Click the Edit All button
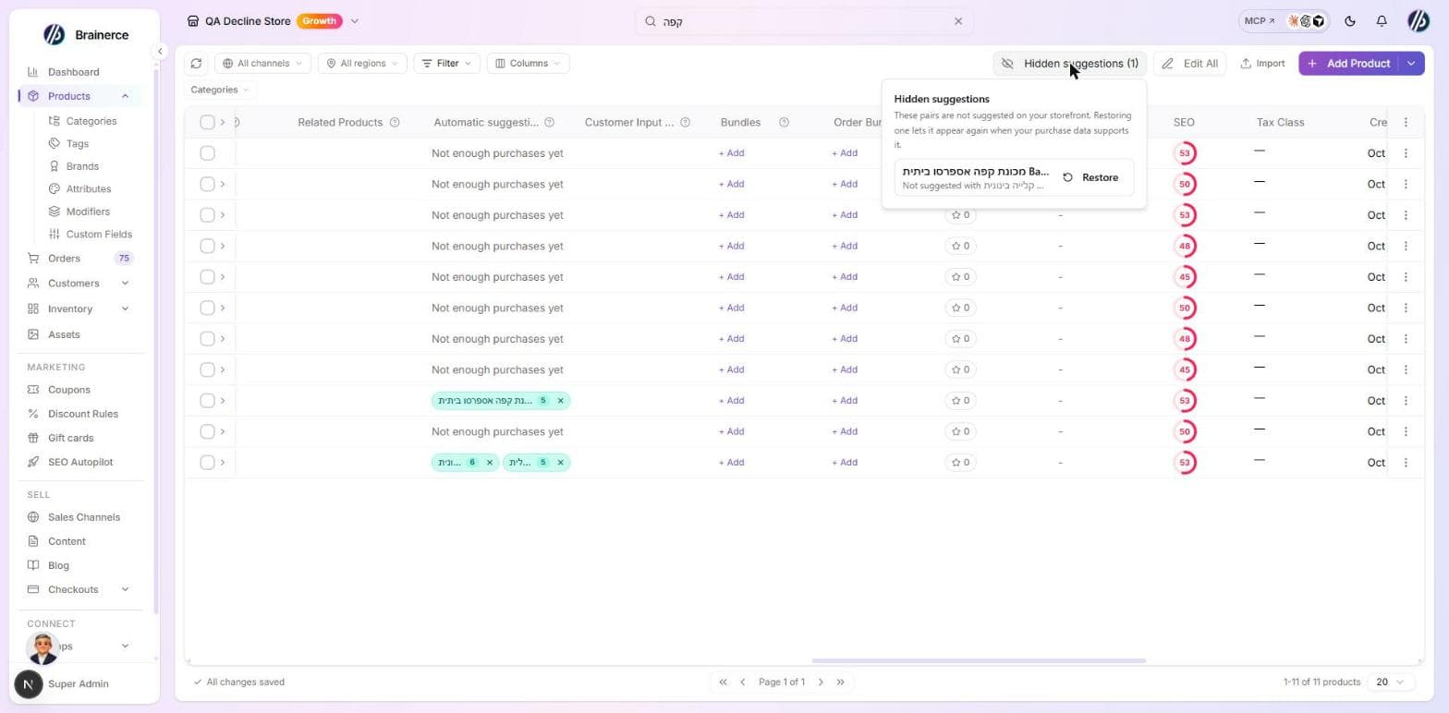This screenshot has height=713, width=1449. pyautogui.click(x=1190, y=64)
